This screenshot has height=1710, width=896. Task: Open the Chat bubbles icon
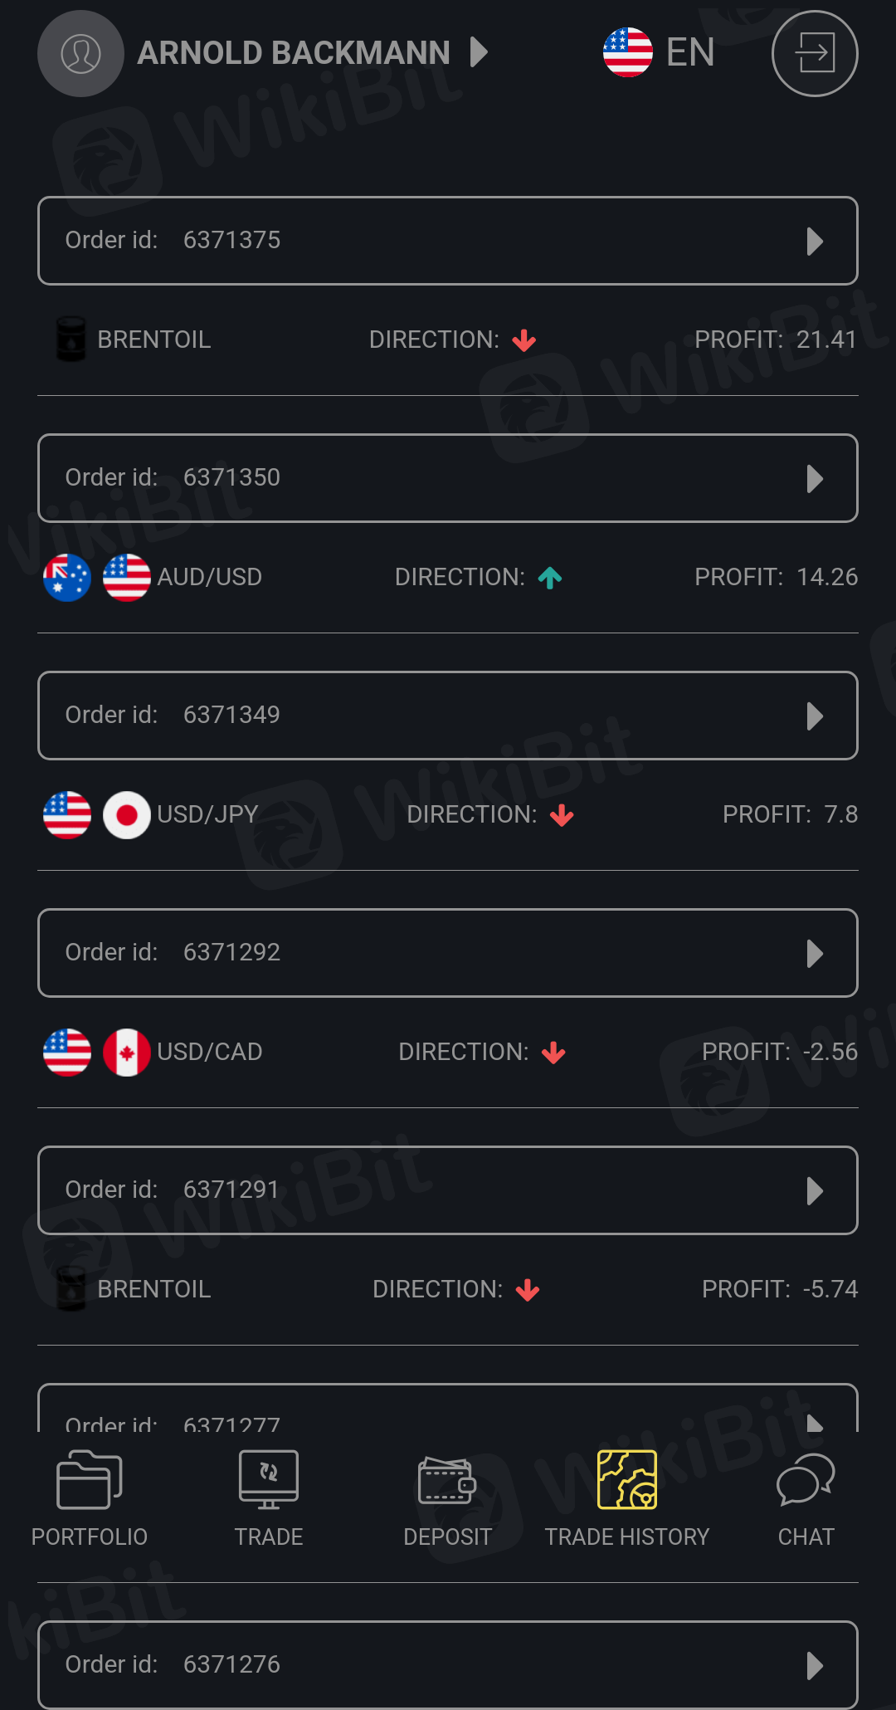tap(806, 1479)
